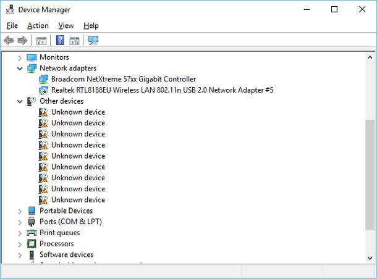Select Realtek RTL8188EU Wireless LAN adapter entry
This screenshot has width=377, height=279.
163,90
